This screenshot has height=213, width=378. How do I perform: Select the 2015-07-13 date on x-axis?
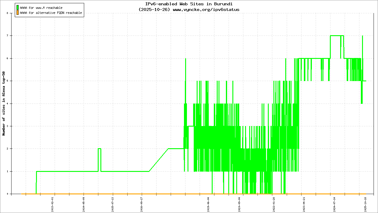113,204
